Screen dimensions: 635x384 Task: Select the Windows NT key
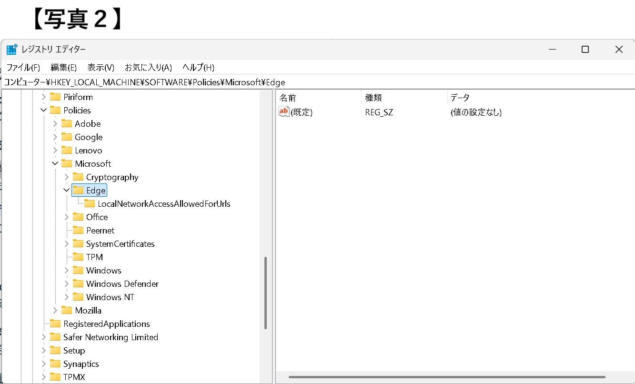[x=110, y=297]
